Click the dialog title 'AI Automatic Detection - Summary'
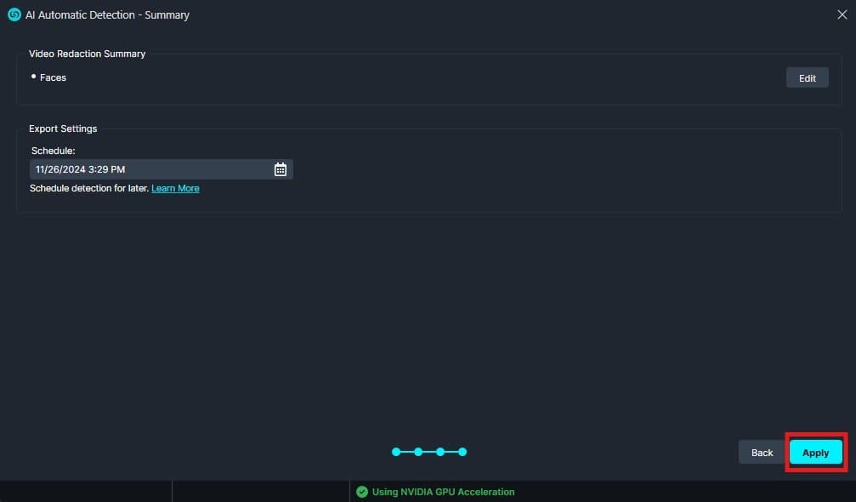This screenshot has width=856, height=502. click(107, 15)
